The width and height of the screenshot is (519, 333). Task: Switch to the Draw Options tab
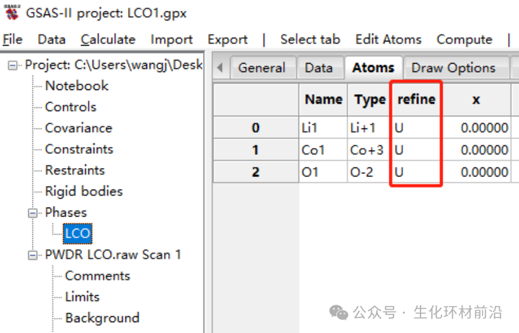[453, 68]
